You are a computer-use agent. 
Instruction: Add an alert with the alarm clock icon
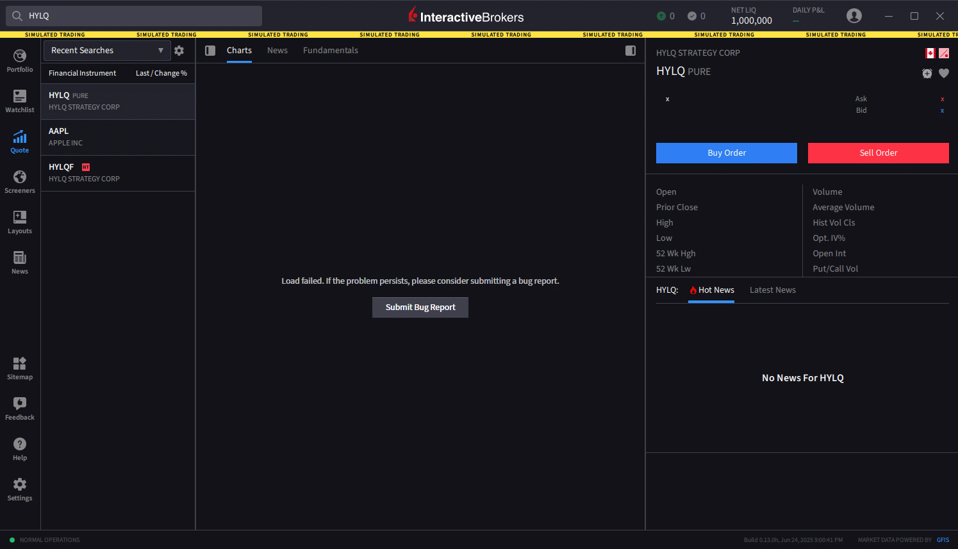pos(927,73)
